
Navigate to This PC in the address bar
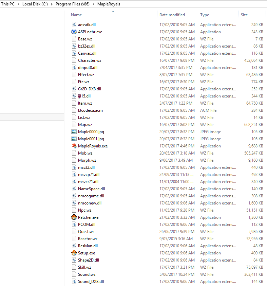[8, 4]
